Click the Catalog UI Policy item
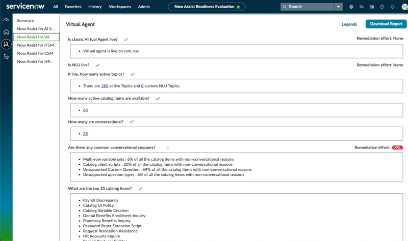 click(x=98, y=205)
